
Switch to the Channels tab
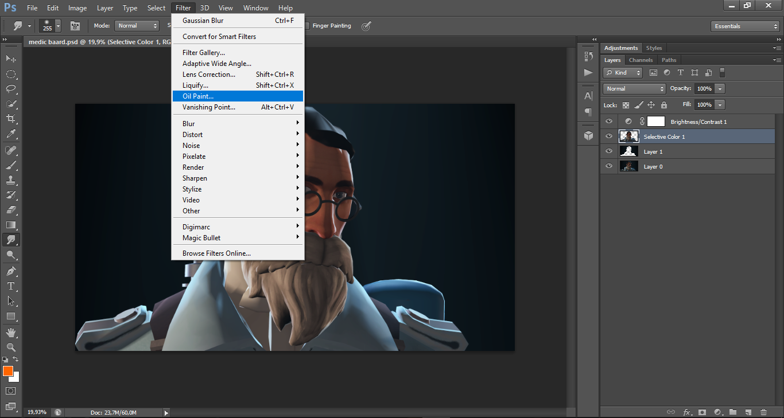tap(641, 60)
